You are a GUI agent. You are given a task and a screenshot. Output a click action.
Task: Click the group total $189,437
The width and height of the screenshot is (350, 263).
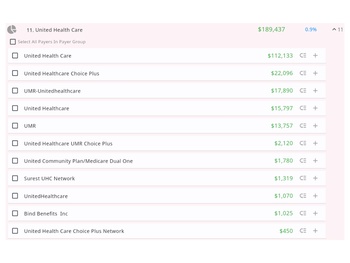pyautogui.click(x=272, y=30)
